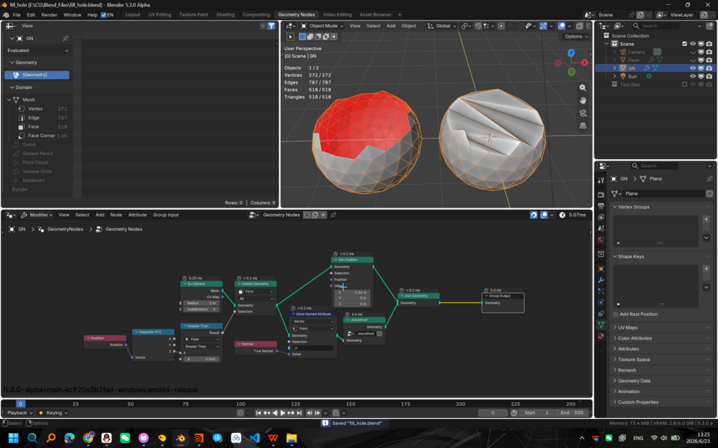Toggle visibility eye for the Sun object
718x448 pixels.
tap(692, 76)
